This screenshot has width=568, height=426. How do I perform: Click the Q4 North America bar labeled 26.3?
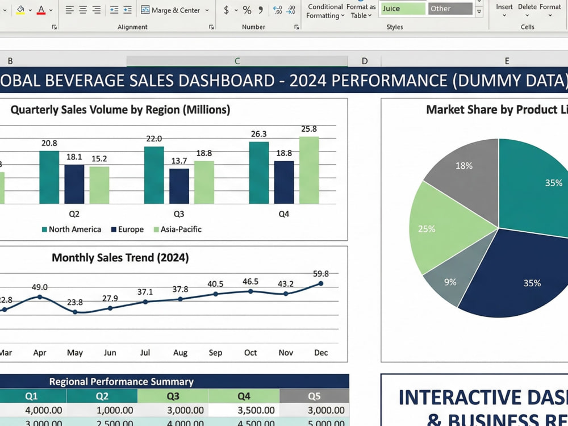pos(259,173)
